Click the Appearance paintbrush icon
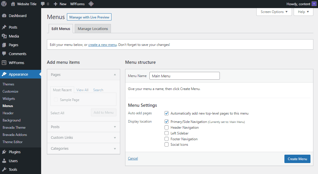Viewport: 318px width, 174px height. [5, 74]
